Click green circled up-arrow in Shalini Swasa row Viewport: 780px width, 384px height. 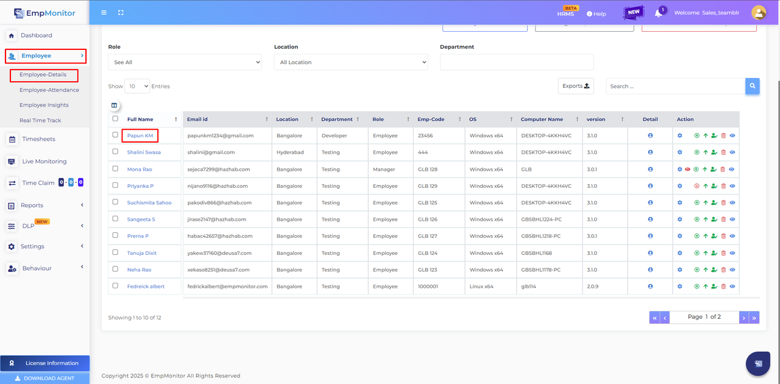tap(697, 152)
